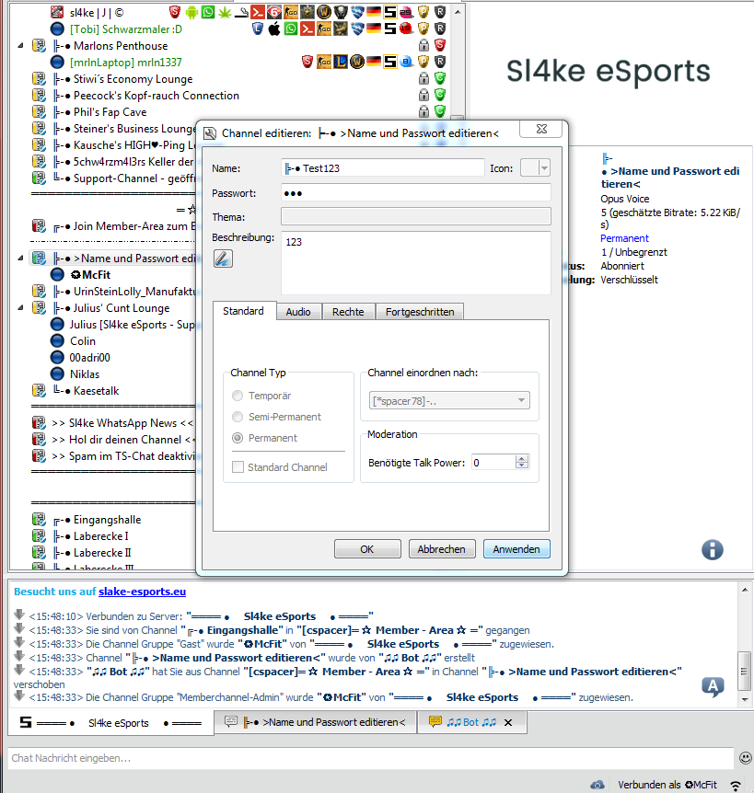Click the Abbrechen button
This screenshot has width=754, height=793.
[x=442, y=549]
